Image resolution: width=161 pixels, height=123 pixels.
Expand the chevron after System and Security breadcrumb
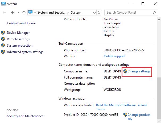tap(68, 13)
